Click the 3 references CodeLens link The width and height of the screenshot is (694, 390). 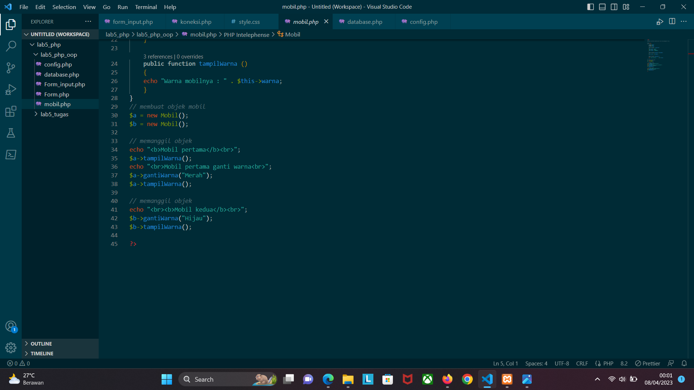coord(158,56)
